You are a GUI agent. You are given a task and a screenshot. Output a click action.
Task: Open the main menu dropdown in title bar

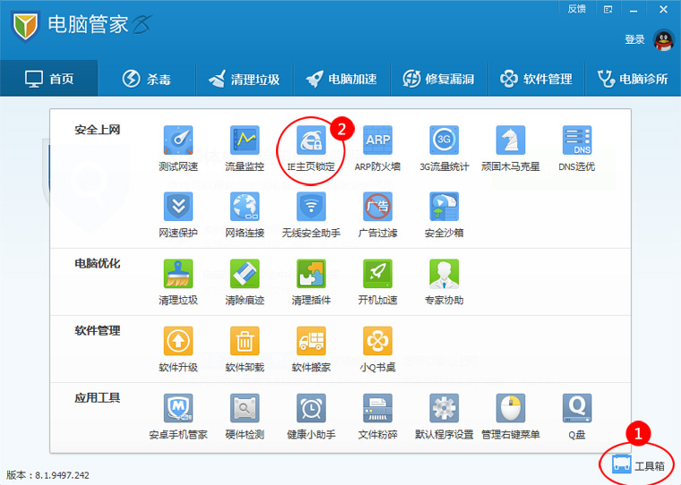608,9
